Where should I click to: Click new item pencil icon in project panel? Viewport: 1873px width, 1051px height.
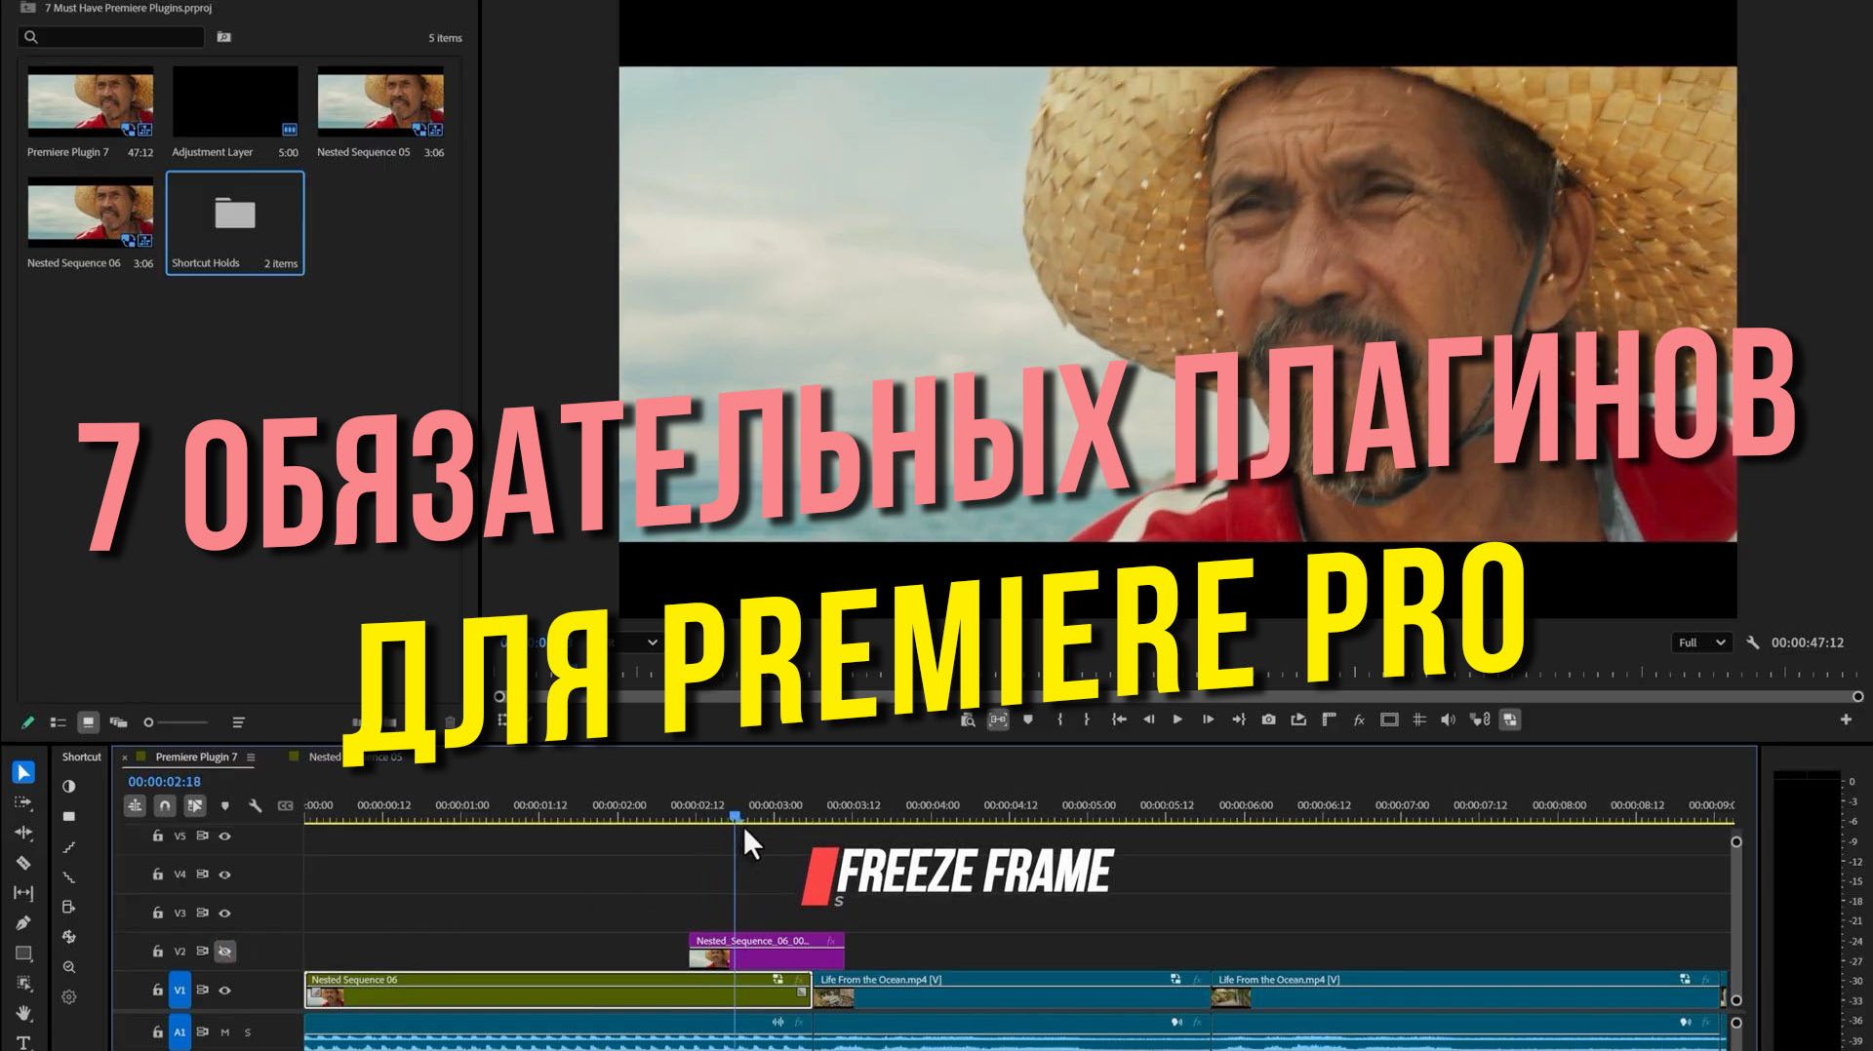[27, 722]
